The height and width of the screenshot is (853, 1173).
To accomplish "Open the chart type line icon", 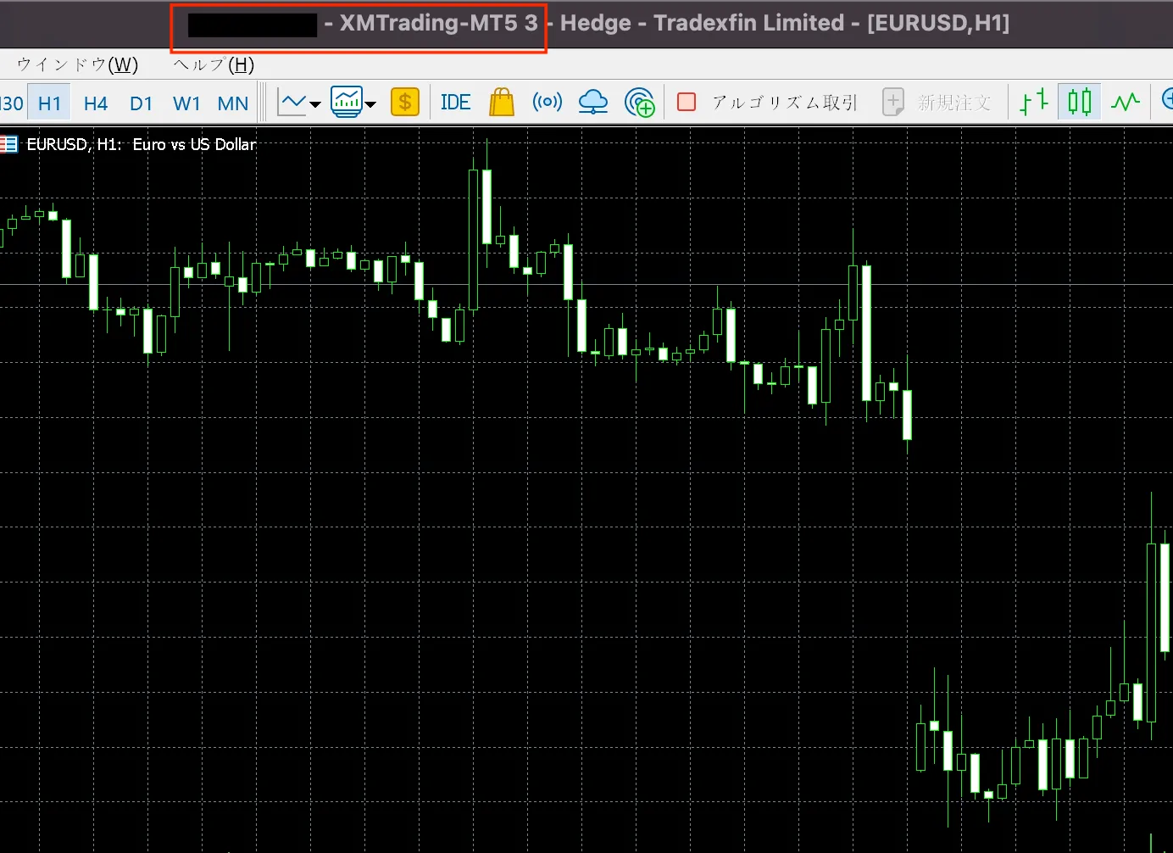I will click(292, 103).
